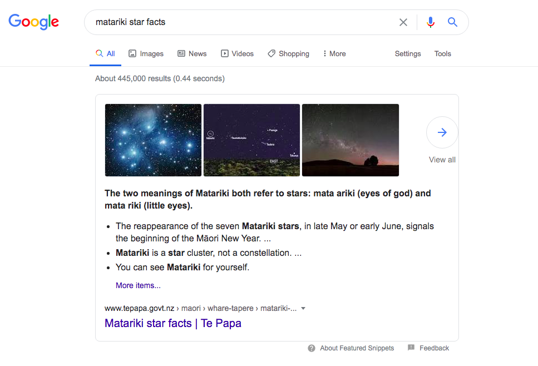Viewport: 538px width, 366px height.
Task: Open the Settings menu
Action: pyautogui.click(x=408, y=54)
